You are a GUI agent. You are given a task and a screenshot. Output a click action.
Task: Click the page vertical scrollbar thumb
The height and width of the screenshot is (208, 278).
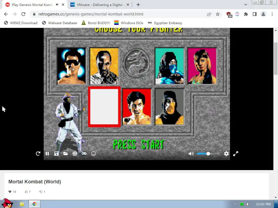[x=276, y=58]
